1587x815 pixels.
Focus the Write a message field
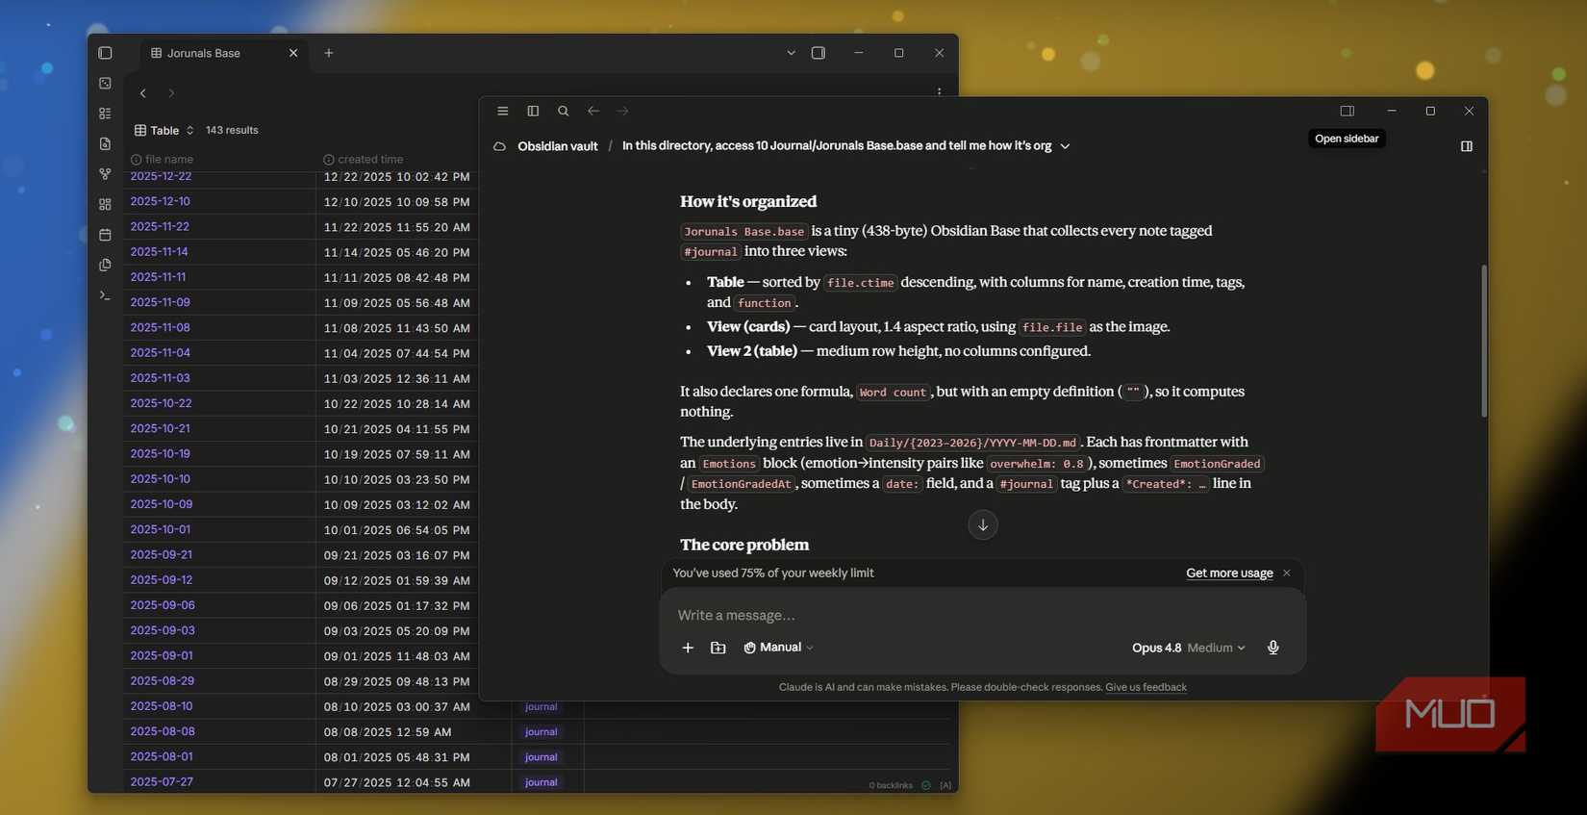pyautogui.click(x=982, y=615)
